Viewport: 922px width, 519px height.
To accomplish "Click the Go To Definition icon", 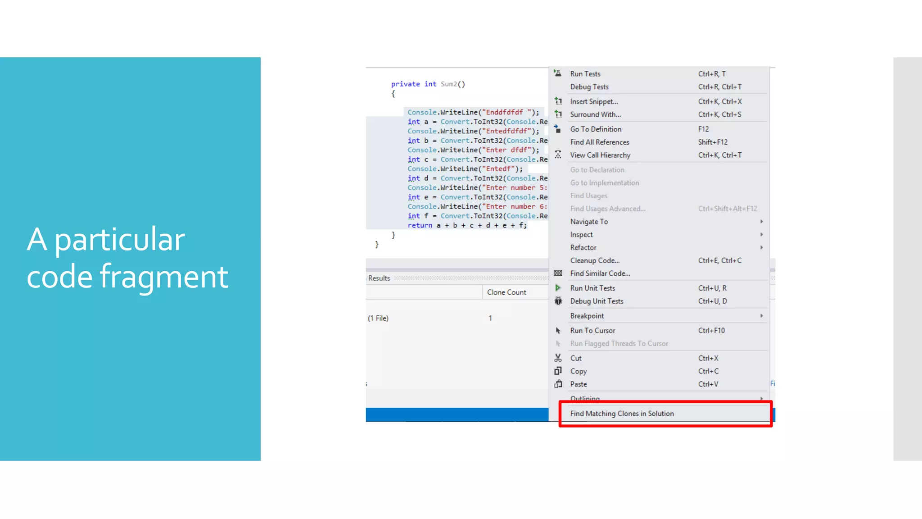I will pos(557,129).
